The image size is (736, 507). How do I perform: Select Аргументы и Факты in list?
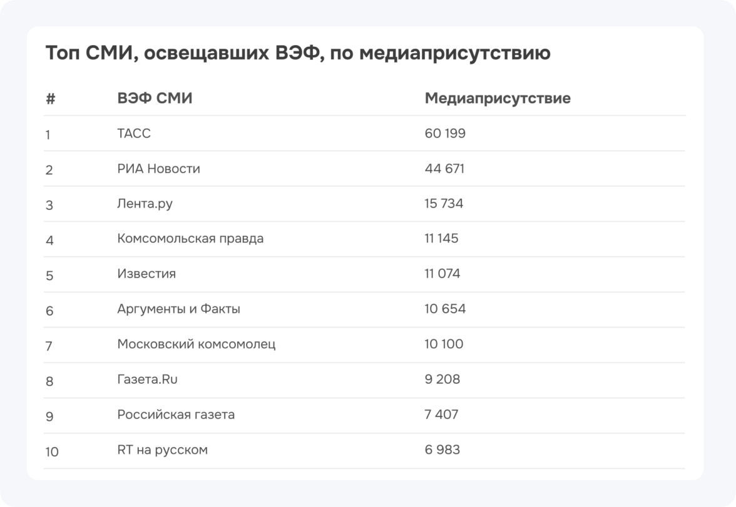[x=178, y=309]
